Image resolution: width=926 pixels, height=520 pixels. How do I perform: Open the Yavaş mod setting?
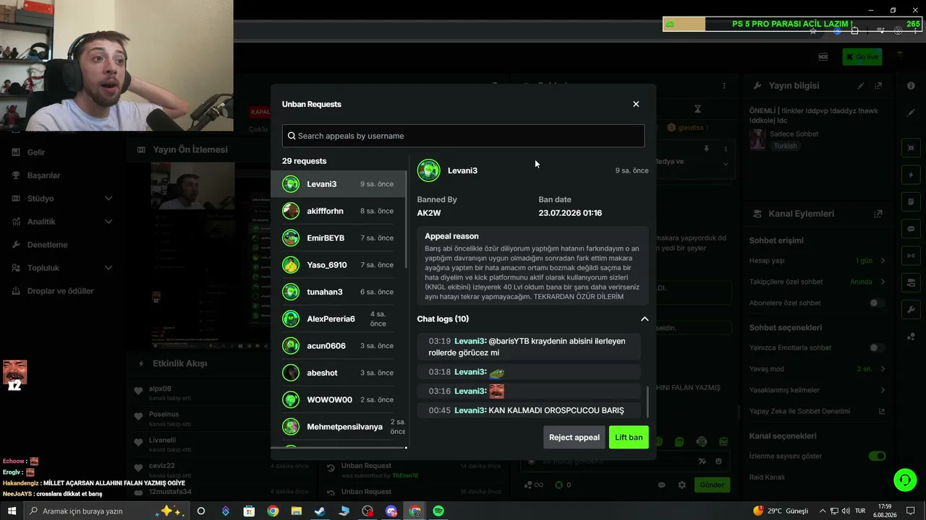click(817, 369)
